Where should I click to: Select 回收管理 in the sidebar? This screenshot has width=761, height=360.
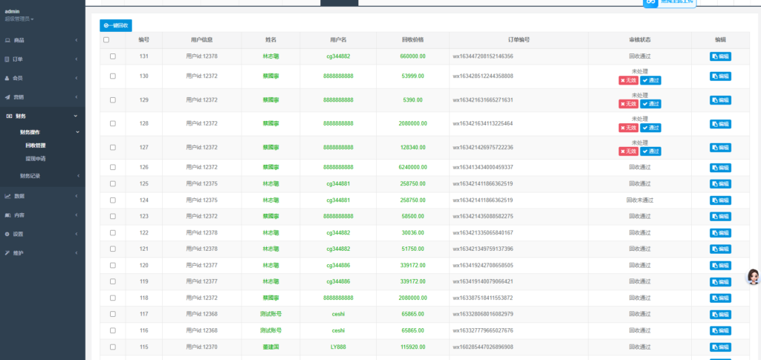tap(35, 145)
